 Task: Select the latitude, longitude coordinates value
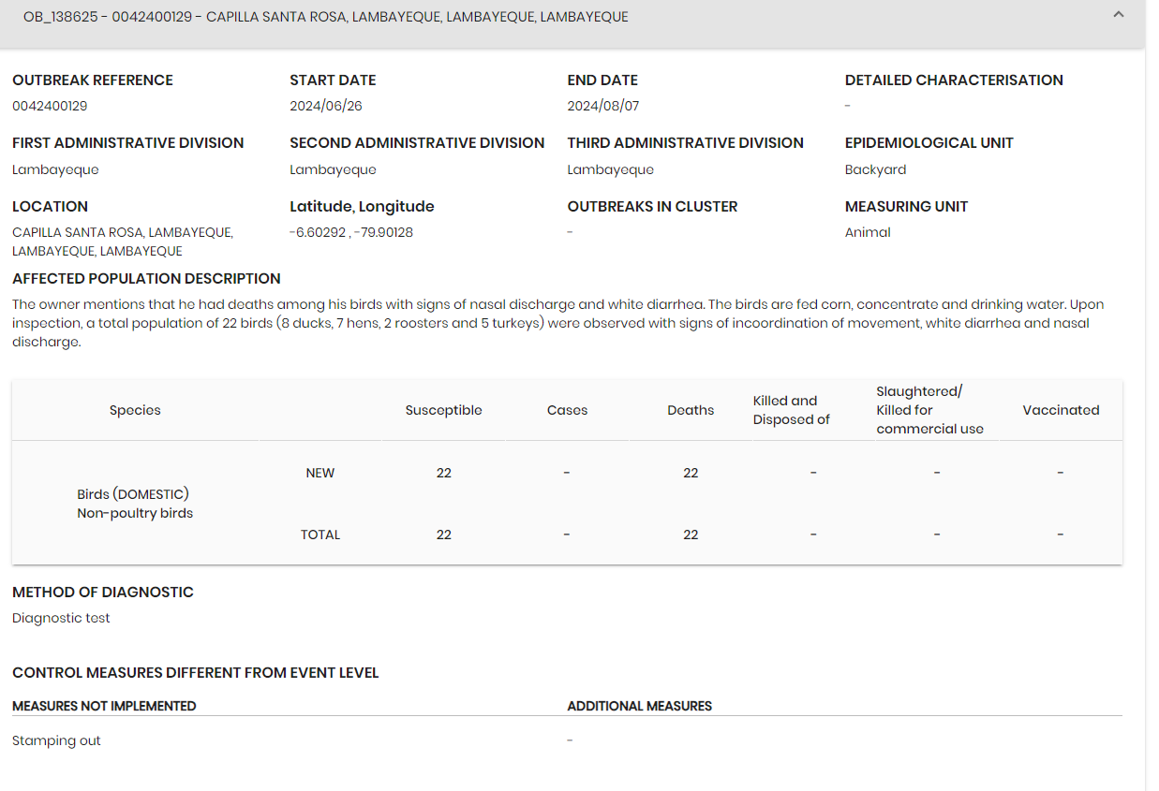pyautogui.click(x=351, y=232)
